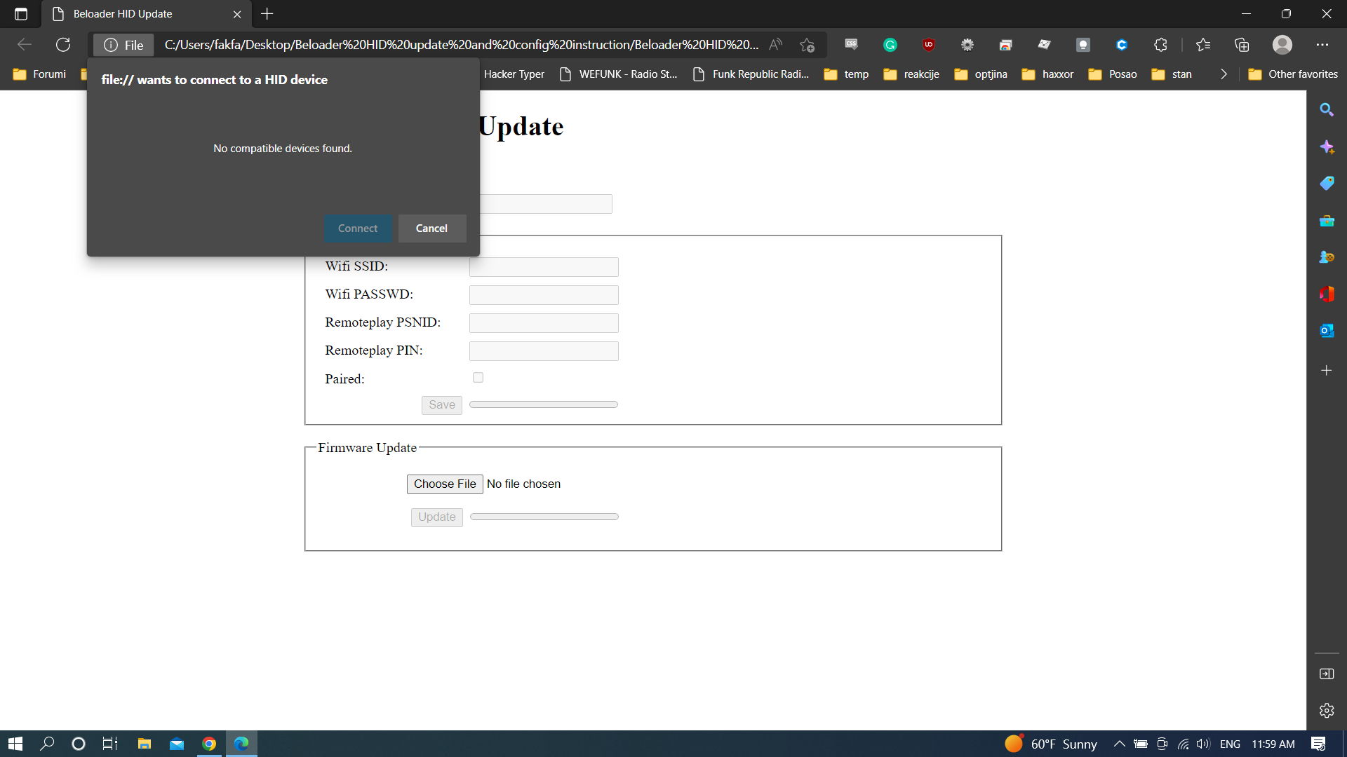Open the sidebar settings gear
The width and height of the screenshot is (1347, 757).
pyautogui.click(x=1326, y=710)
